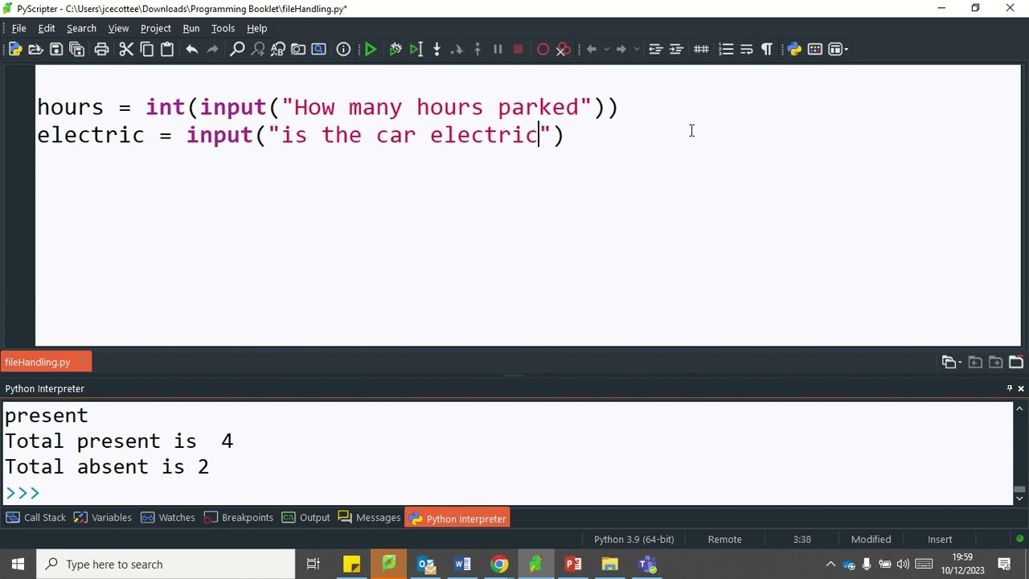The image size is (1029, 579).
Task: Open the styles palette icon
Action: [815, 49]
